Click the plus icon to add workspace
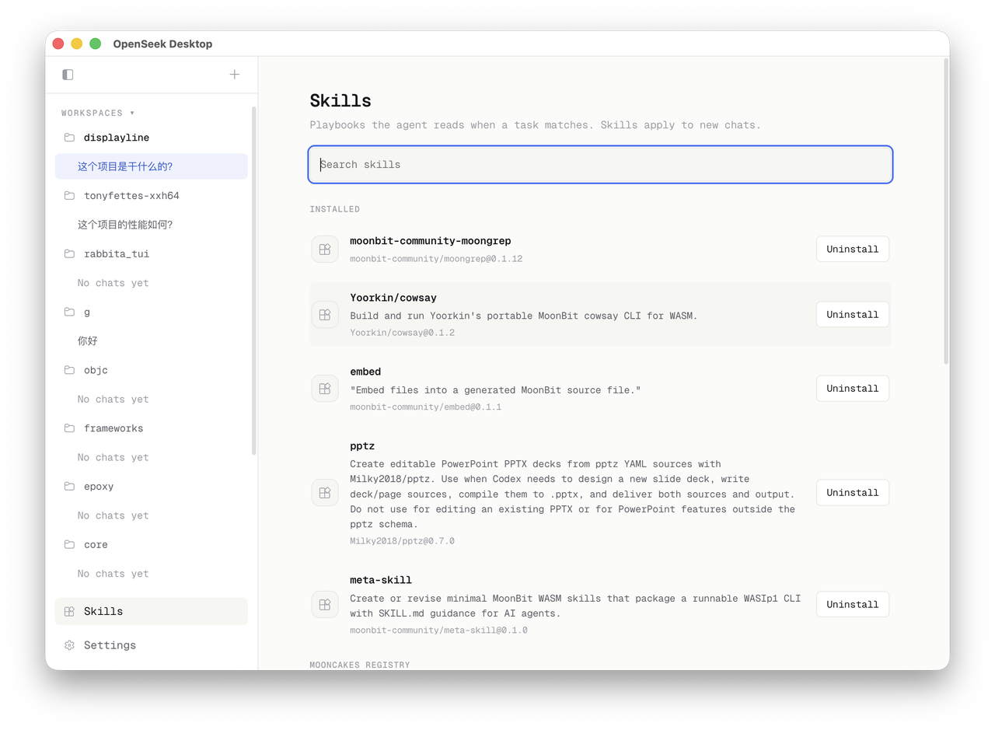Image resolution: width=995 pixels, height=730 pixels. 235,75
